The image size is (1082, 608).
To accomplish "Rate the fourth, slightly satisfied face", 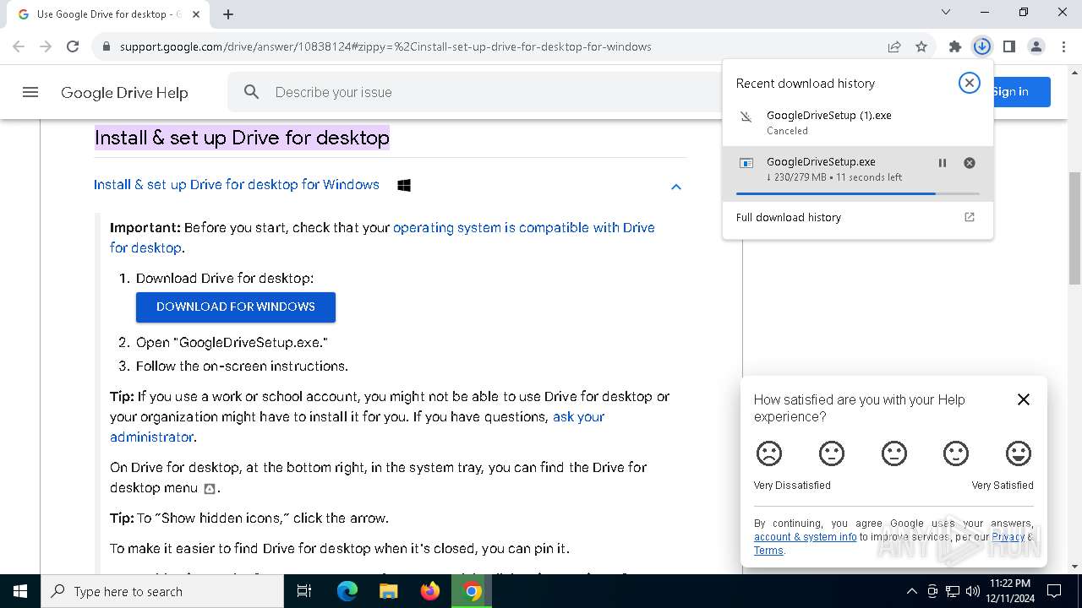I will 956,453.
